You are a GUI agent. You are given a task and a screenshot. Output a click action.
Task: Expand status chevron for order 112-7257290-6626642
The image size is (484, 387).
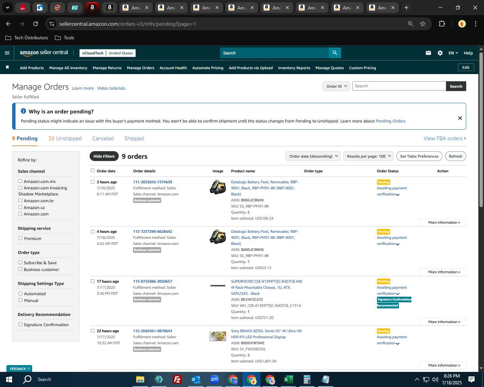pyautogui.click(x=397, y=244)
